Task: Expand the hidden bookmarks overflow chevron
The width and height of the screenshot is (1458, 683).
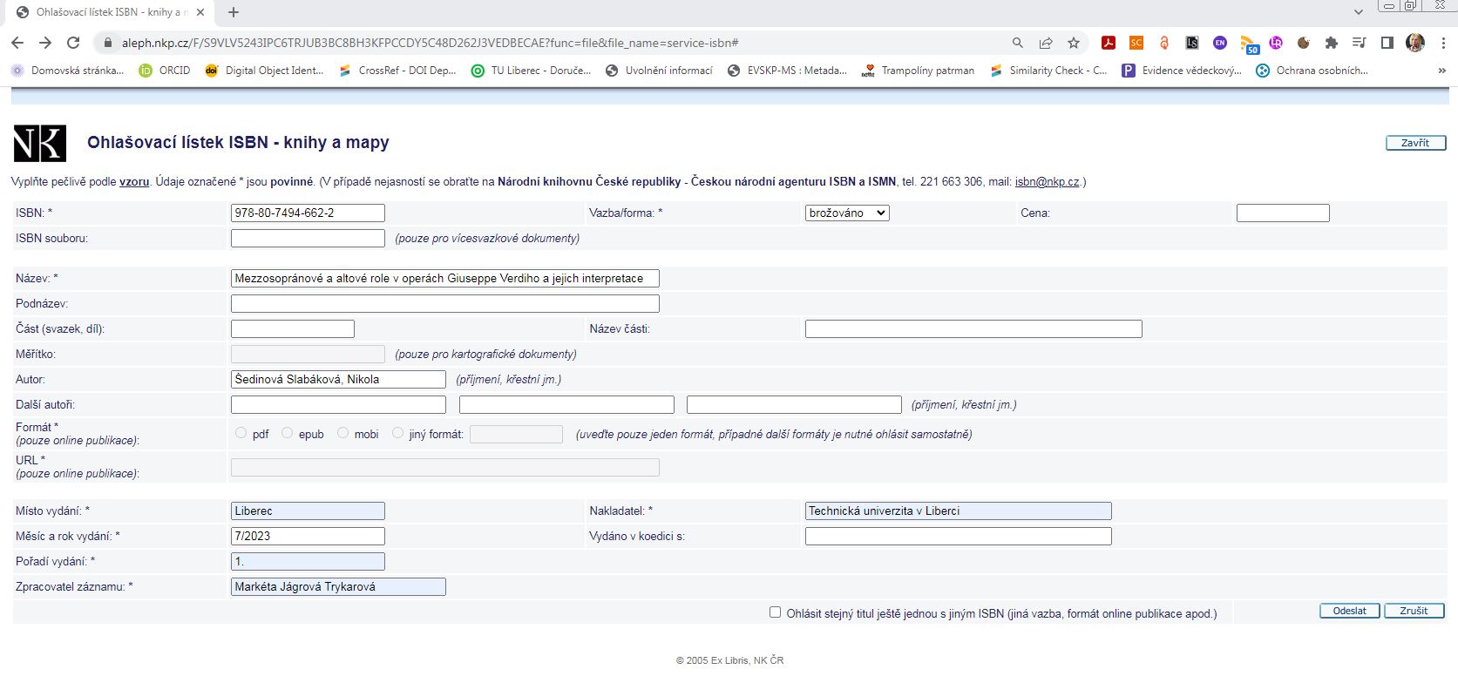Action: [1441, 71]
